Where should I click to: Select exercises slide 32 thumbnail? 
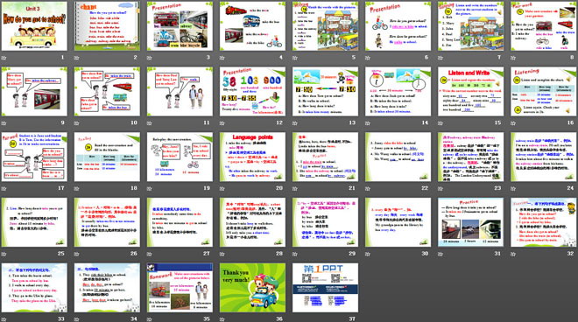pyautogui.click(x=544, y=222)
